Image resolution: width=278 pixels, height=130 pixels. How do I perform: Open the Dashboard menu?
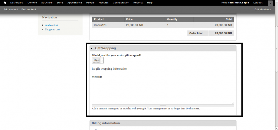pyautogui.click(x=17, y=3)
